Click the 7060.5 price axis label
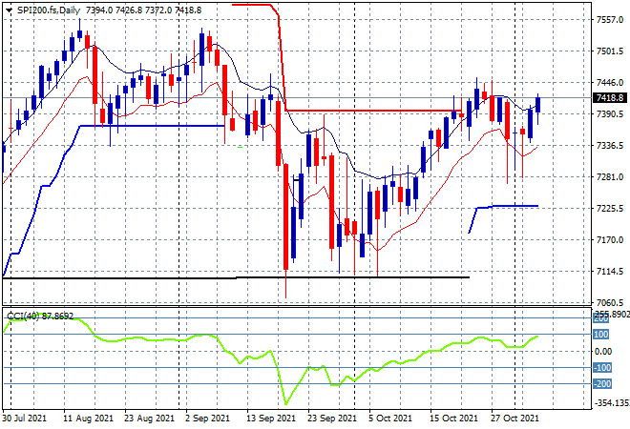The image size is (630, 429). (610, 302)
